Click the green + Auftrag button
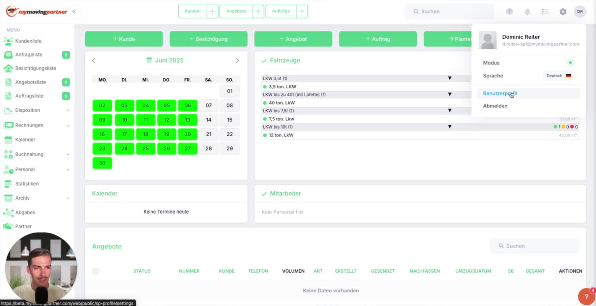596x306 pixels. pos(378,39)
